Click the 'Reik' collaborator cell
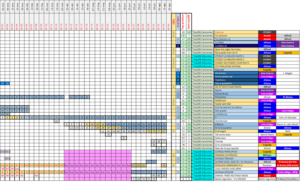This screenshot has height=187, width=304. point(288,131)
